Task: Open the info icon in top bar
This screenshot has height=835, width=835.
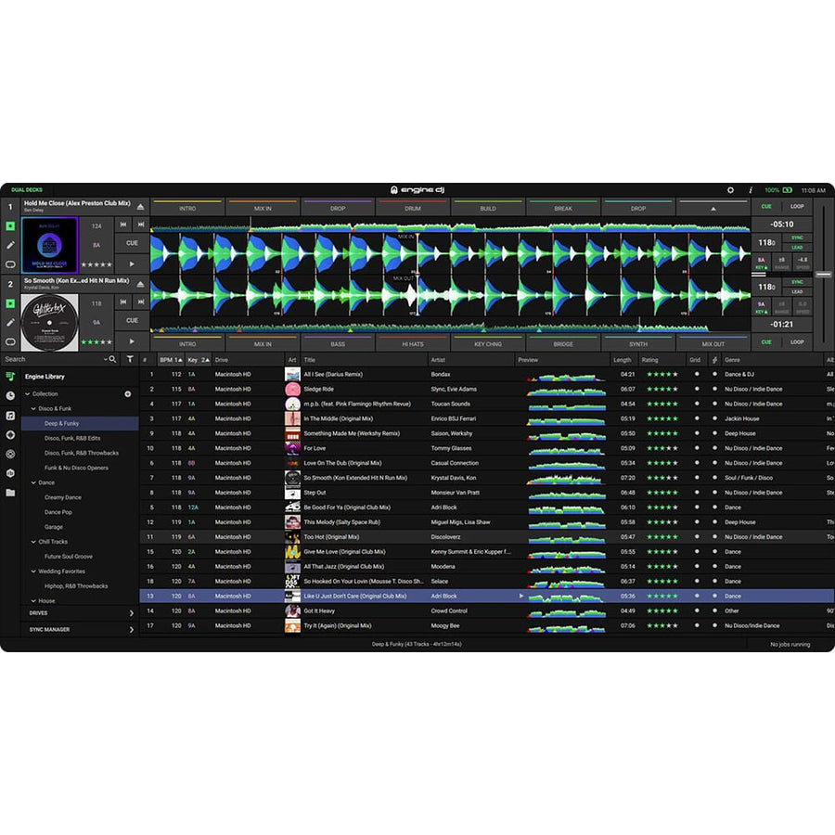Action: [751, 190]
